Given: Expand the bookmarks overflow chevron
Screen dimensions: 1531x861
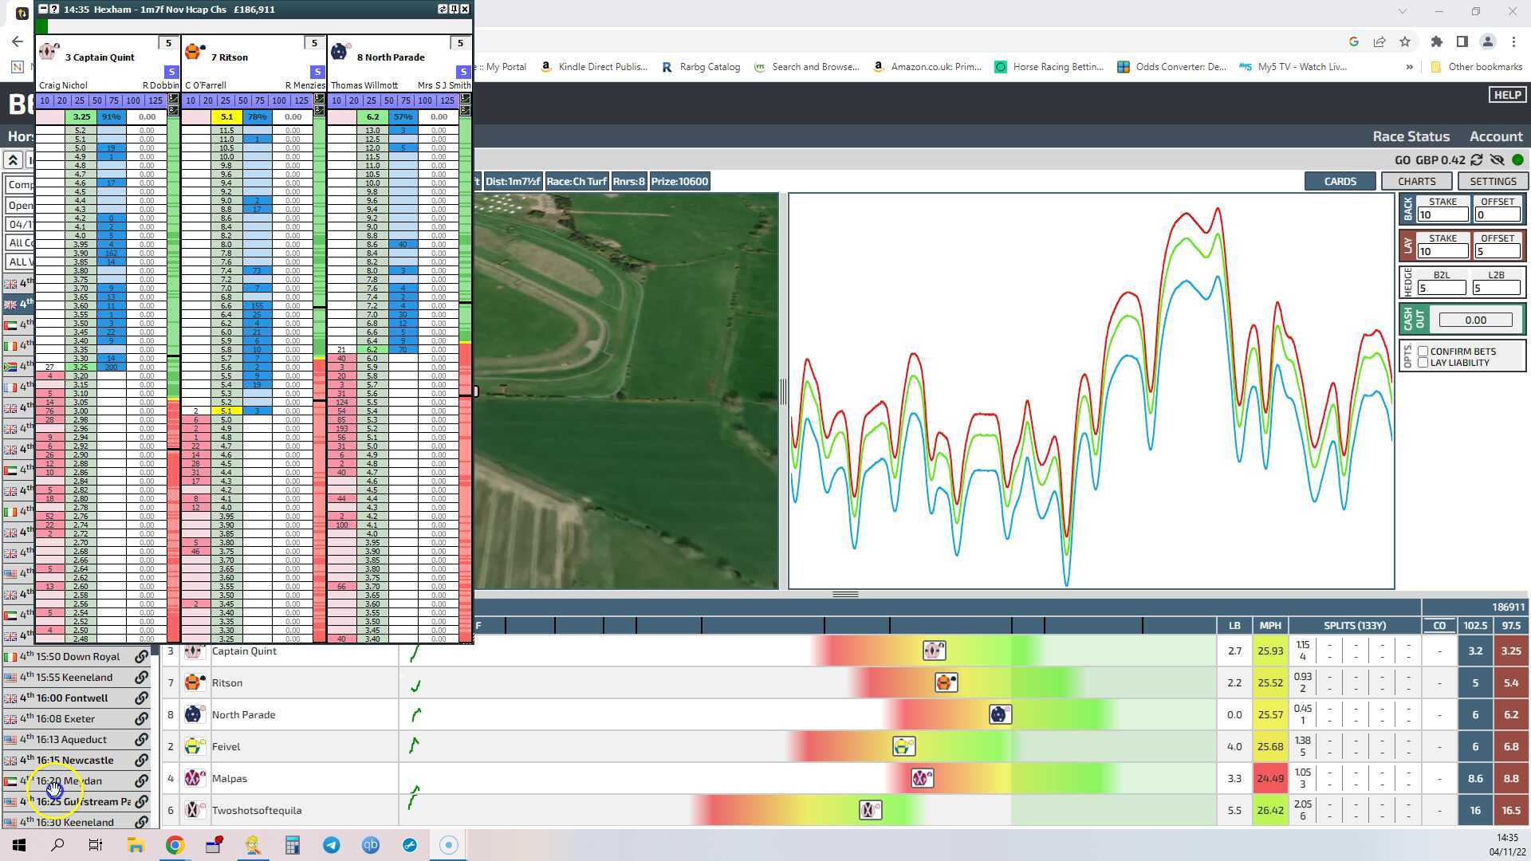Looking at the screenshot, I should pos(1409,67).
